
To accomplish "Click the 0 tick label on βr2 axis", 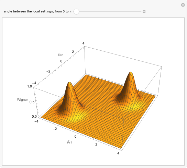I will [61, 61].
